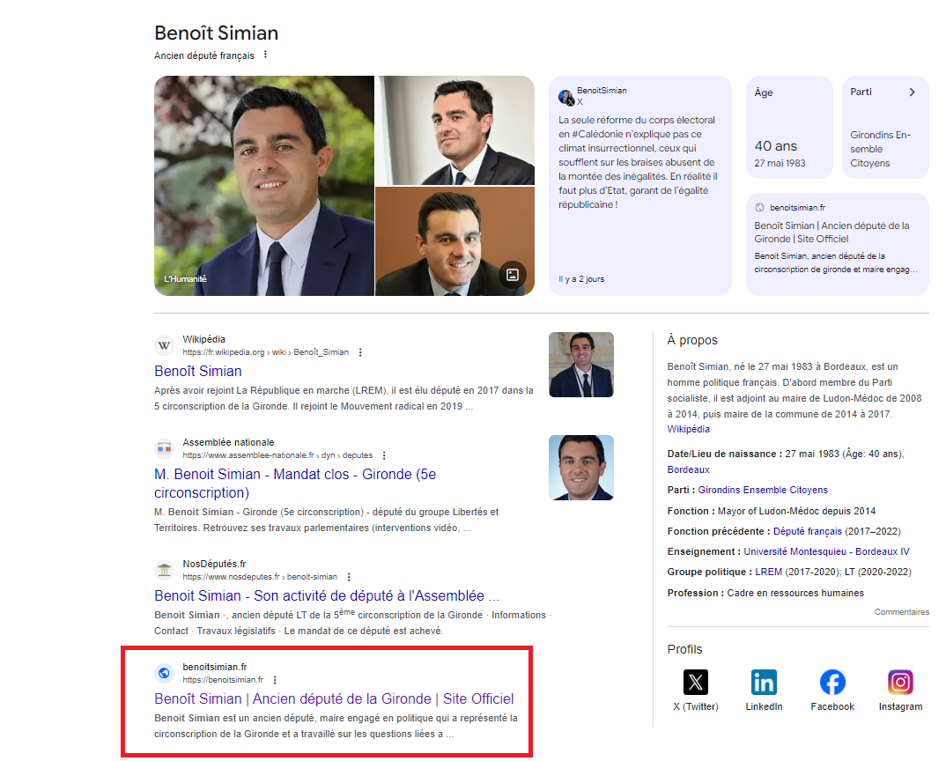Click the BenoitSimian X account avatar
The image size is (946, 761).
pos(565,97)
